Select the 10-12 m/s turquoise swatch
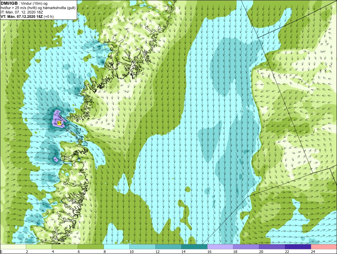Viewport: 337px width, 254px height. [143, 247]
